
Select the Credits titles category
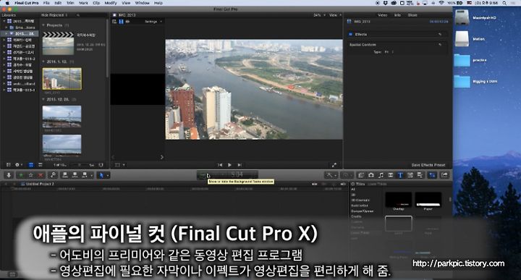click(356, 216)
